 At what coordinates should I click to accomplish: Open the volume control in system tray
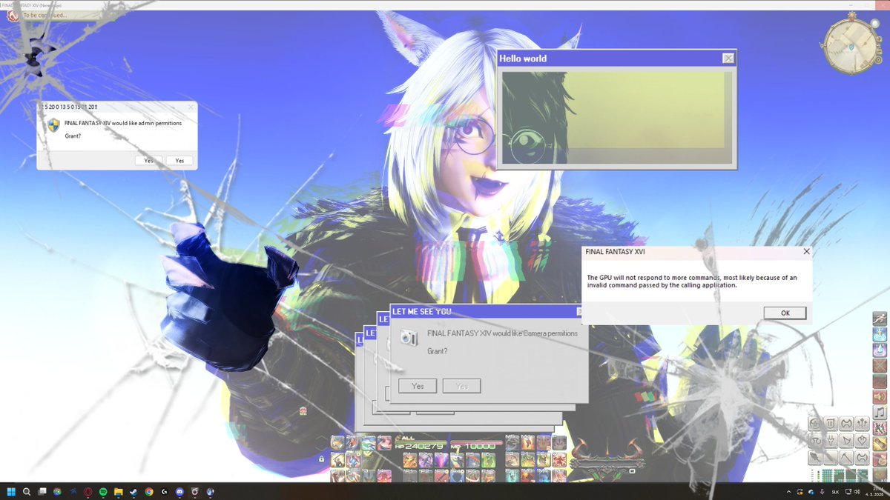(858, 492)
